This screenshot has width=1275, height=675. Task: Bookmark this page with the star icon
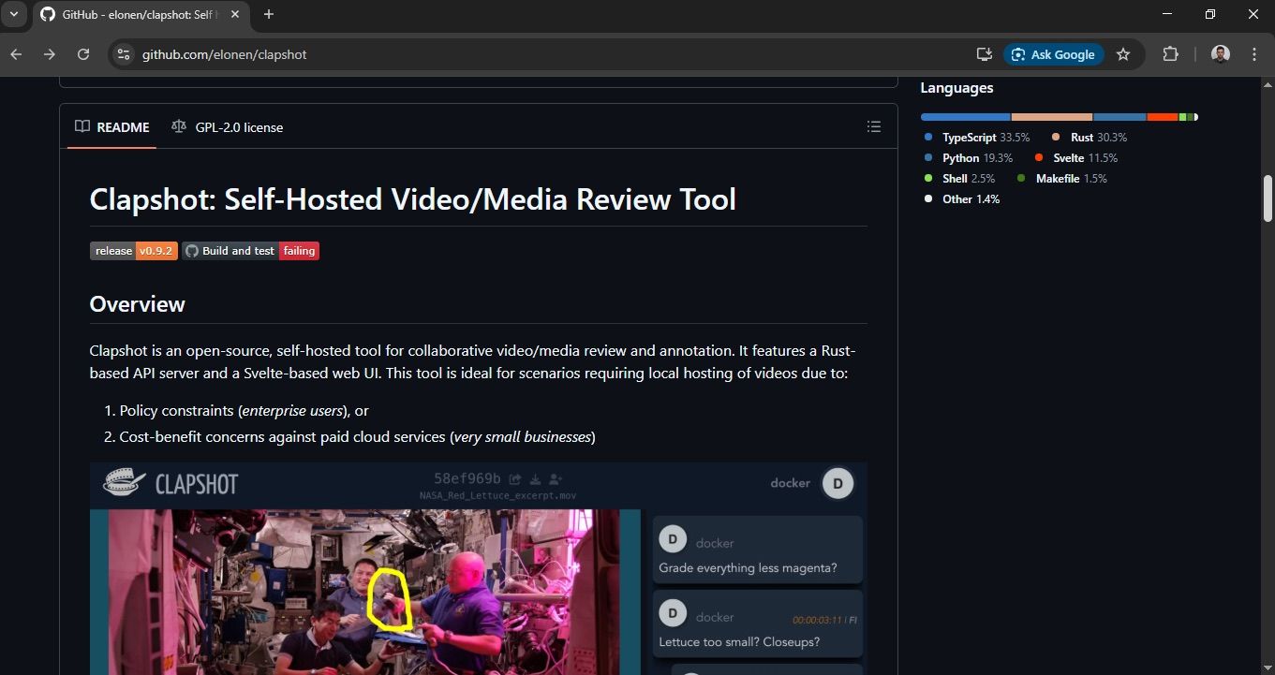1123,54
